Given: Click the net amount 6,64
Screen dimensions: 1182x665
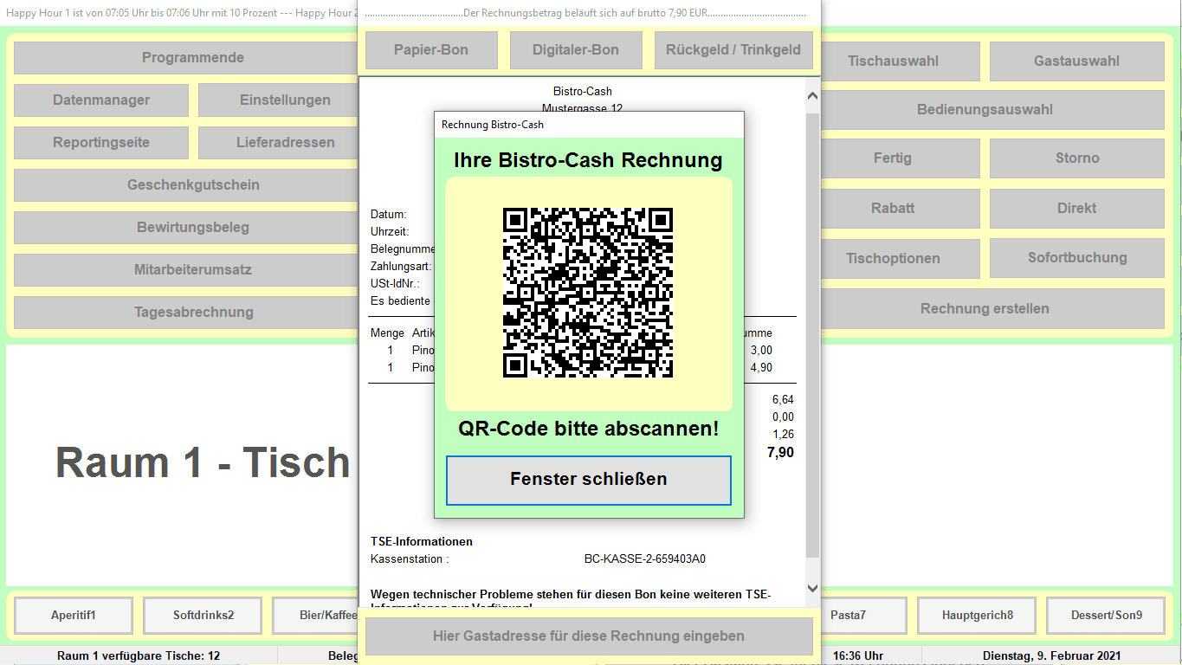Looking at the screenshot, I should click(x=783, y=400).
